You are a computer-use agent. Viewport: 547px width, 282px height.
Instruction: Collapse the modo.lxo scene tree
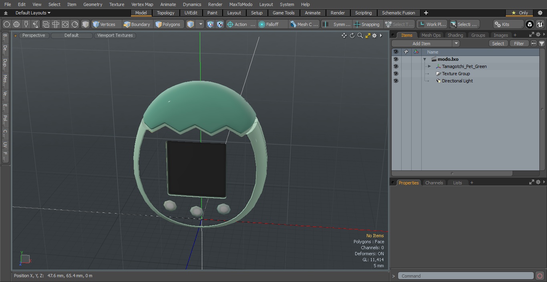(x=424, y=59)
